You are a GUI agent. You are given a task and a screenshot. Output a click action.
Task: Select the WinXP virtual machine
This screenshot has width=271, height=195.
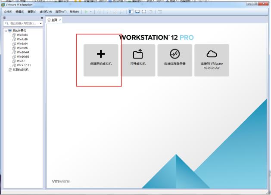(x=21, y=61)
